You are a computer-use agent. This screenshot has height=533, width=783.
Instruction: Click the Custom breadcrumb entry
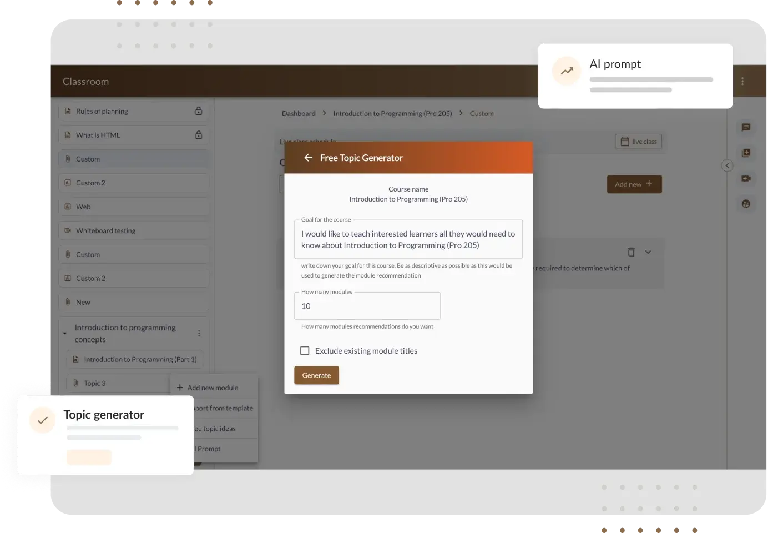pos(482,113)
